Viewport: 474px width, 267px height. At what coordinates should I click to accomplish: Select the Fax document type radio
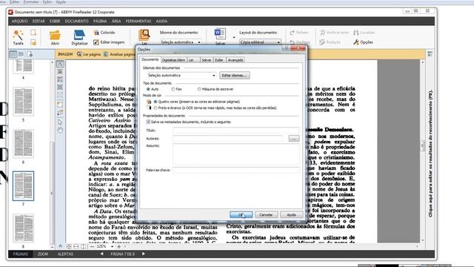click(x=173, y=89)
